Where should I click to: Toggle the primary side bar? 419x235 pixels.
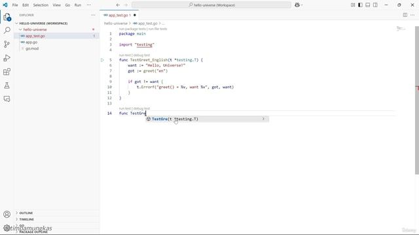click(360, 5)
